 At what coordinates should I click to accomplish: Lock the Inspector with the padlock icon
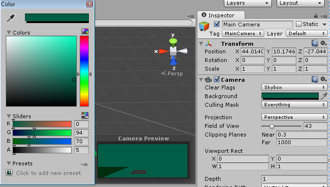coord(316,15)
